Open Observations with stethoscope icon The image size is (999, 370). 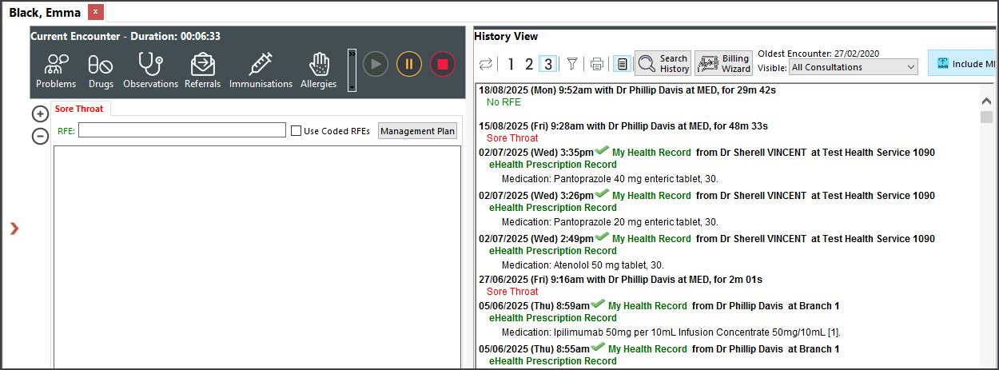pos(150,70)
